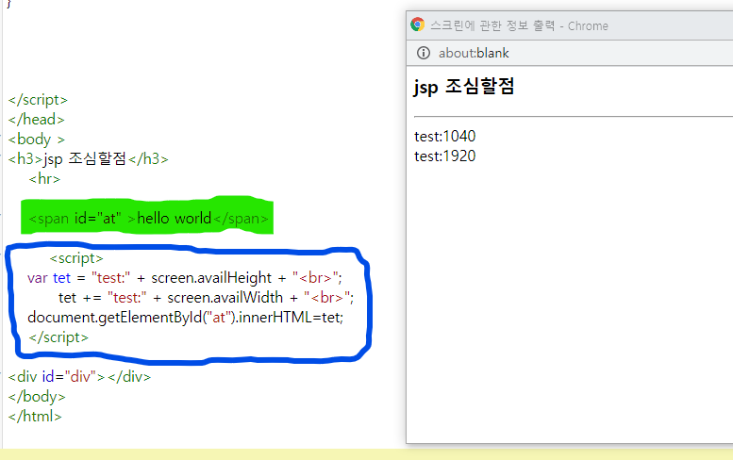Click the </head> closing tag line
The width and height of the screenshot is (733, 460).
[37, 120]
